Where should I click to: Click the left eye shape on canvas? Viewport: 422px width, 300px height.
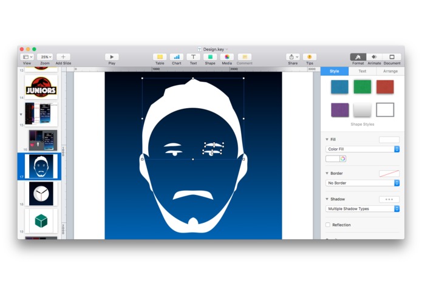coord(174,153)
